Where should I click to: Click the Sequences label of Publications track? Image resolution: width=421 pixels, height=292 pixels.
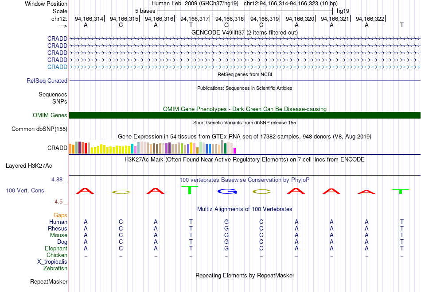point(53,94)
